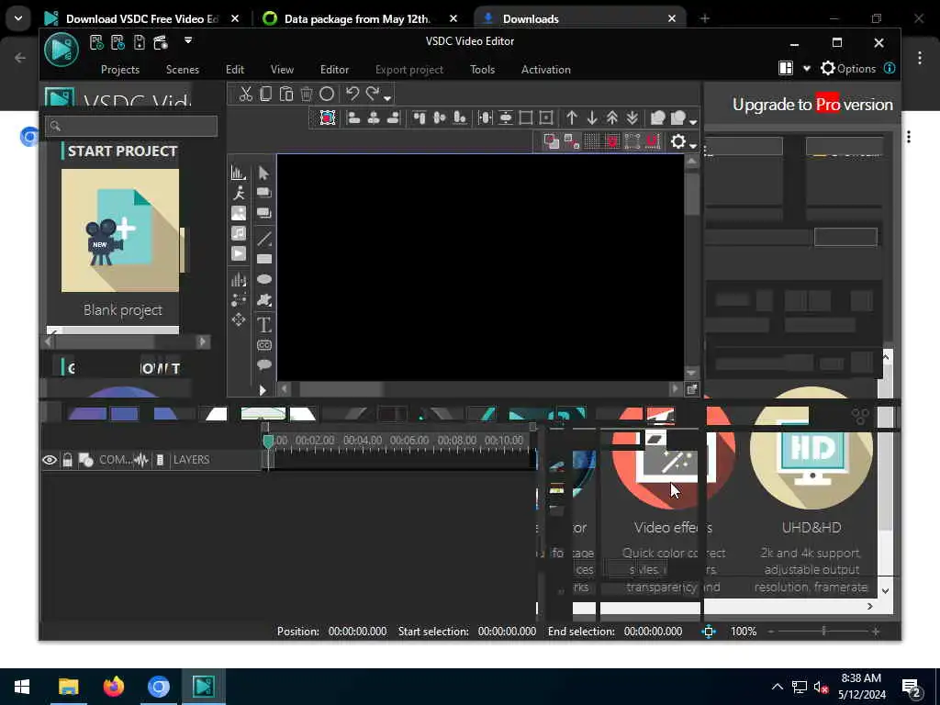This screenshot has width=940, height=705.
Task: Click the Copy icon in the edit toolbar
Action: 265,95
